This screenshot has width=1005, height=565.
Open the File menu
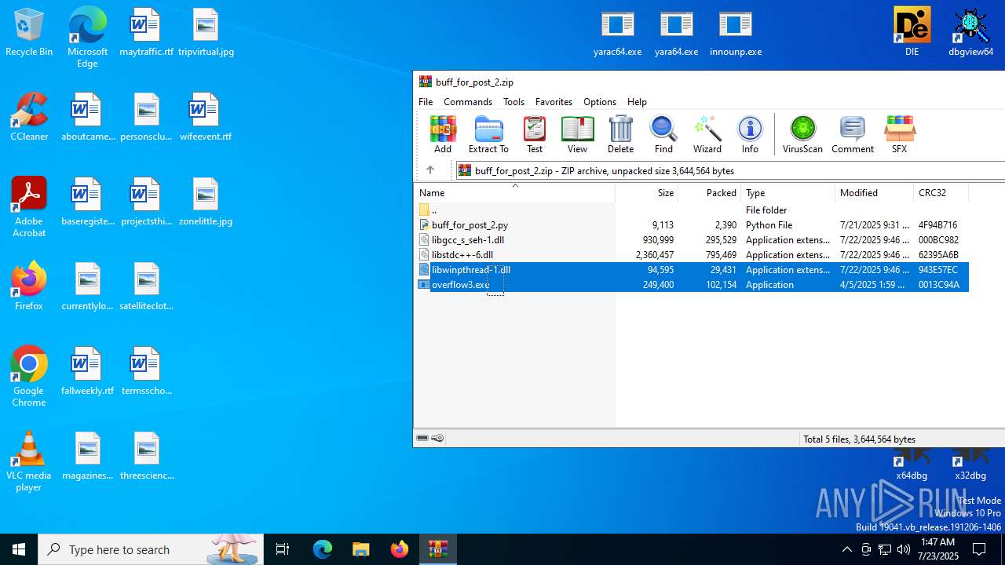pyautogui.click(x=426, y=102)
